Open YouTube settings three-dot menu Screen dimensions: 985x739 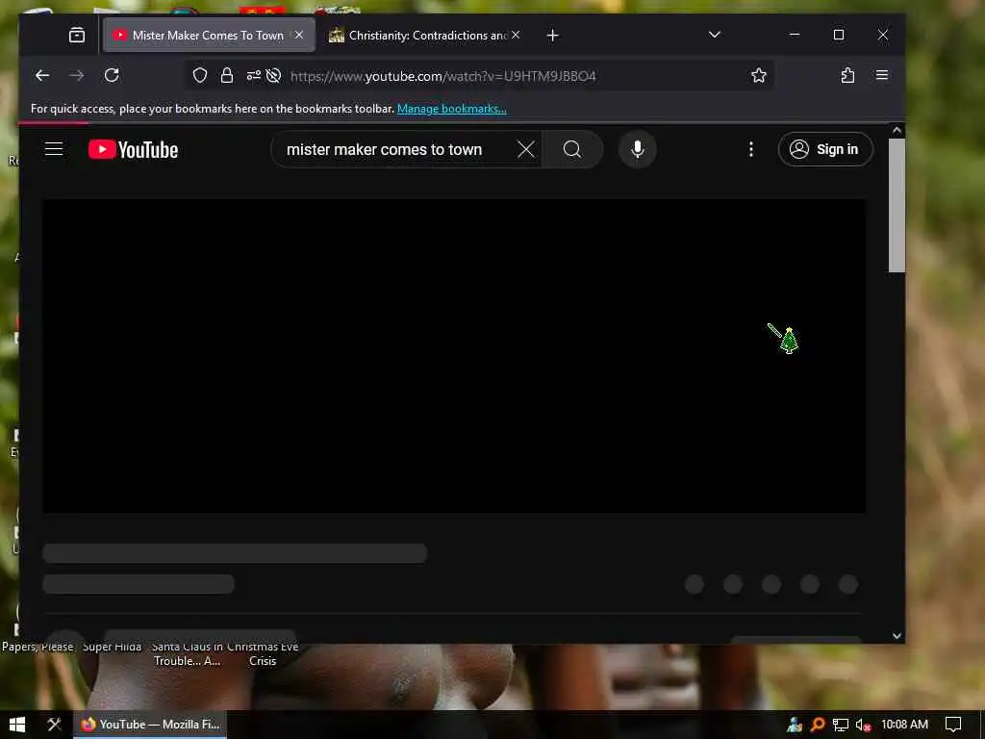[750, 149]
